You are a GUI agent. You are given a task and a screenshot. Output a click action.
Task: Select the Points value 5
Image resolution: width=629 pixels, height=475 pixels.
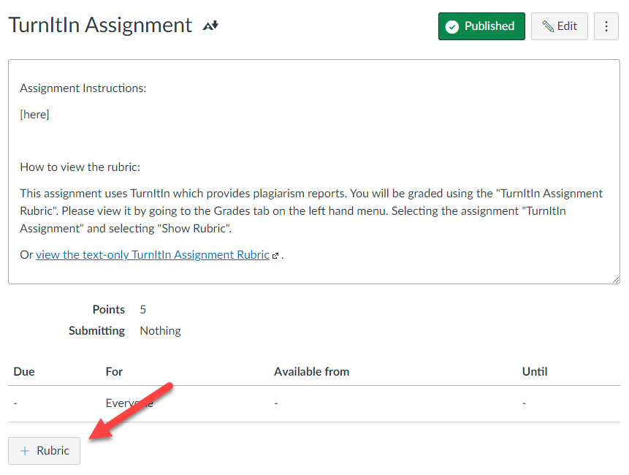(142, 309)
